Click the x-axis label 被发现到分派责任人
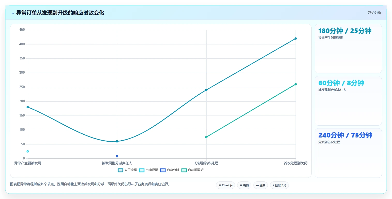 pyautogui.click(x=117, y=163)
